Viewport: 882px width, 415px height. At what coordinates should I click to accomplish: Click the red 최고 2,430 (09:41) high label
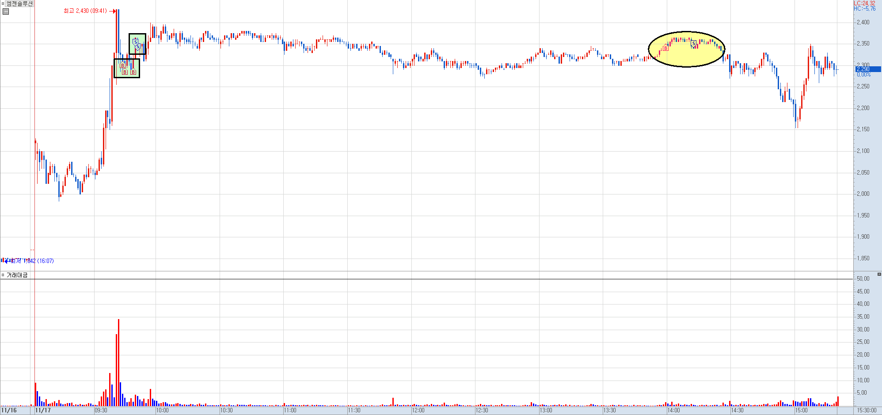(x=85, y=11)
